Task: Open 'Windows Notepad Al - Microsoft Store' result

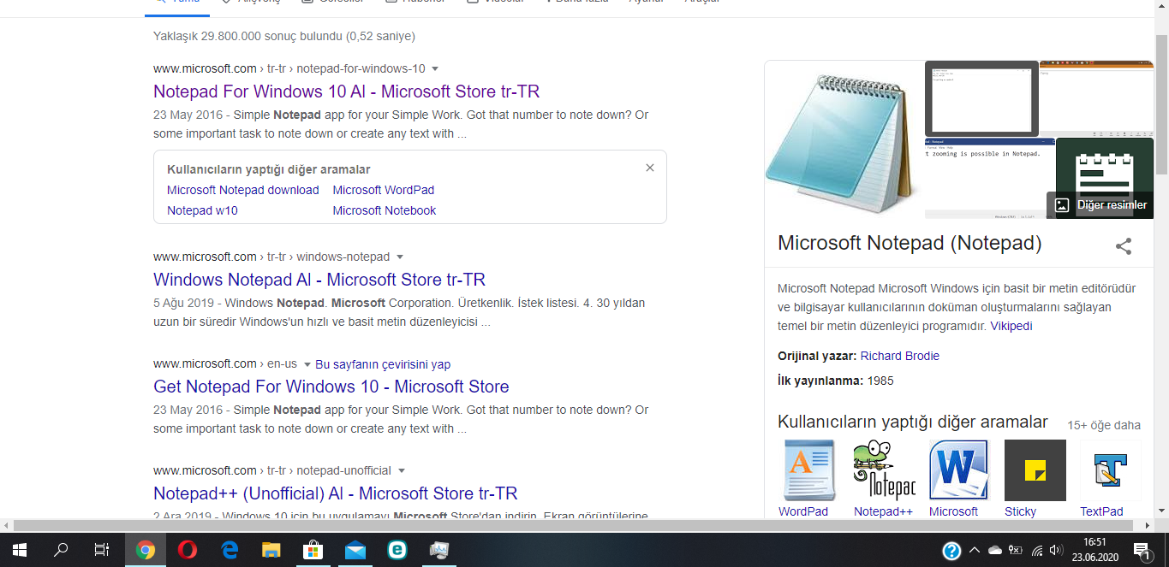Action: click(319, 280)
